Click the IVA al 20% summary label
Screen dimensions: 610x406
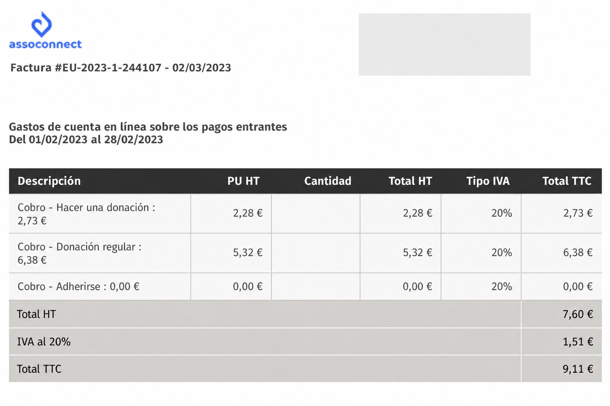[x=44, y=342]
